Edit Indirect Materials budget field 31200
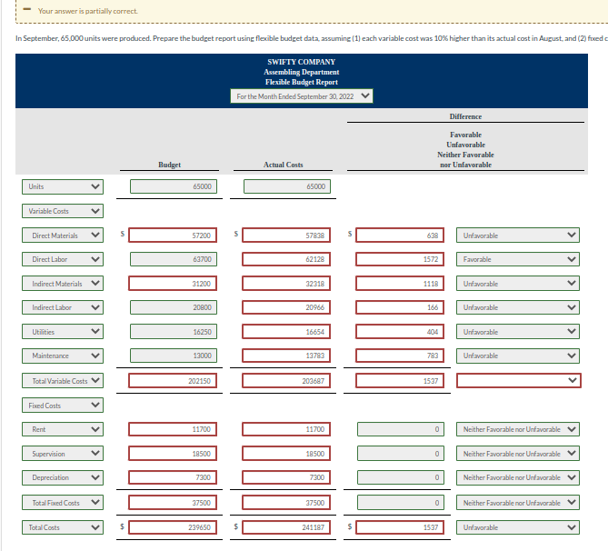Viewport: 608px width, 551px height. pyautogui.click(x=173, y=284)
